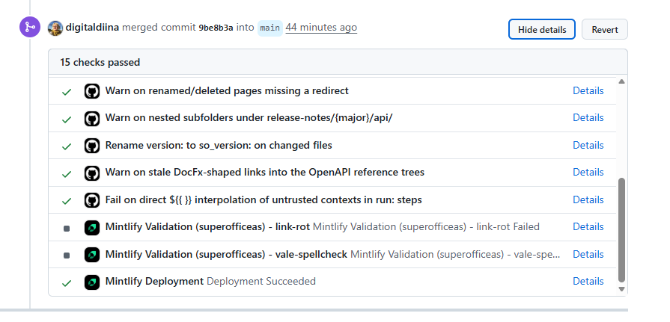This screenshot has width=670, height=322.
Task: Open the main branch label
Action: coord(270,28)
